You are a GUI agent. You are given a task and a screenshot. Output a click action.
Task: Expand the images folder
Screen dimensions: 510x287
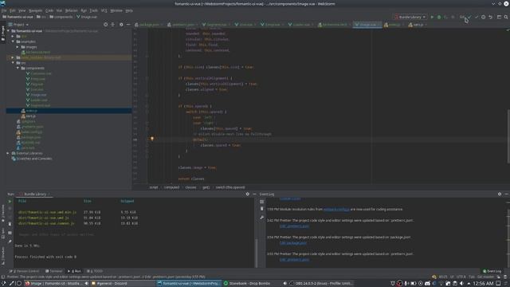18,47
